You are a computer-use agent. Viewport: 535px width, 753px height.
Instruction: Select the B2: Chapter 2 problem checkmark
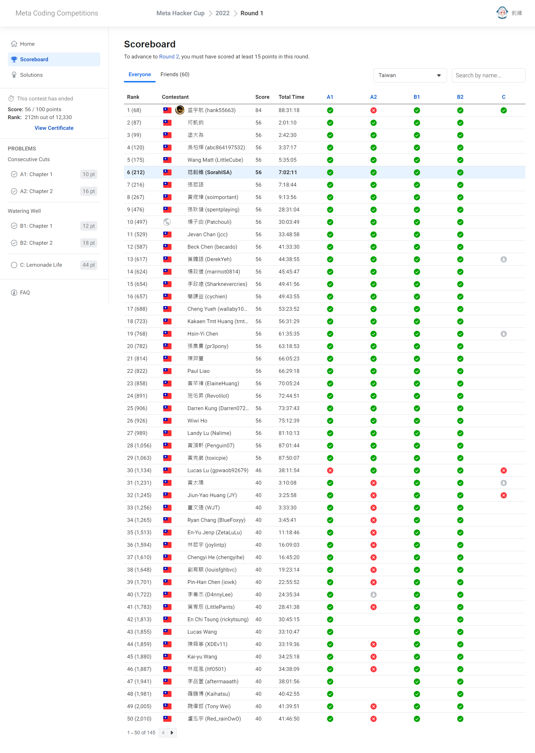(14, 243)
